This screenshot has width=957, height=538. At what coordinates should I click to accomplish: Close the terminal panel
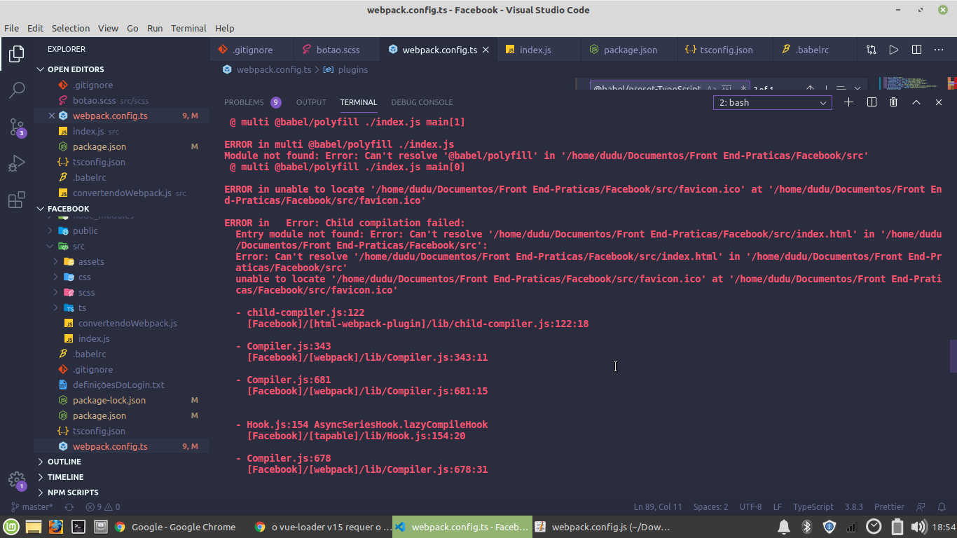[x=939, y=102]
